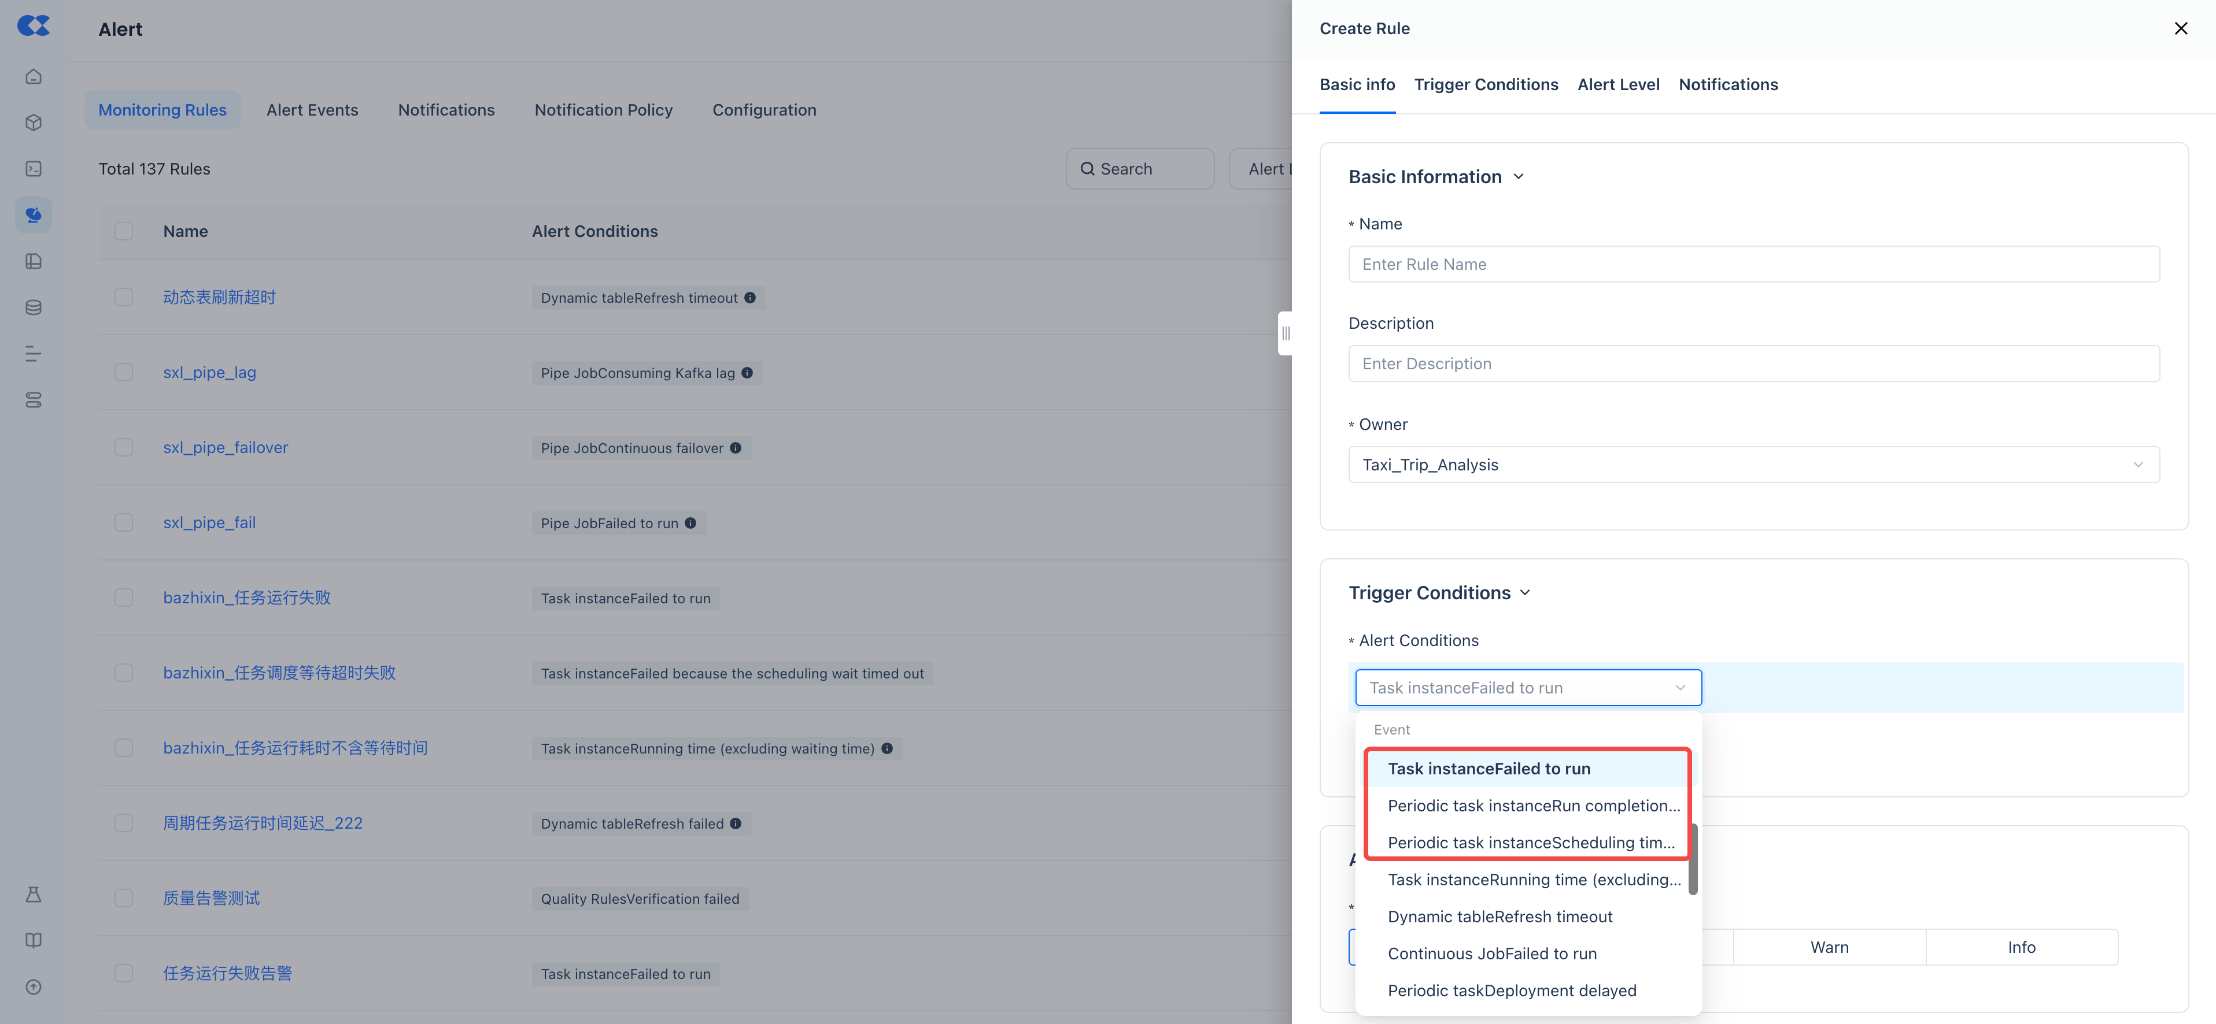Open the Owner dropdown Taxi_Trip_Analysis
Screen dimensions: 2216x1024
pyautogui.click(x=1753, y=464)
